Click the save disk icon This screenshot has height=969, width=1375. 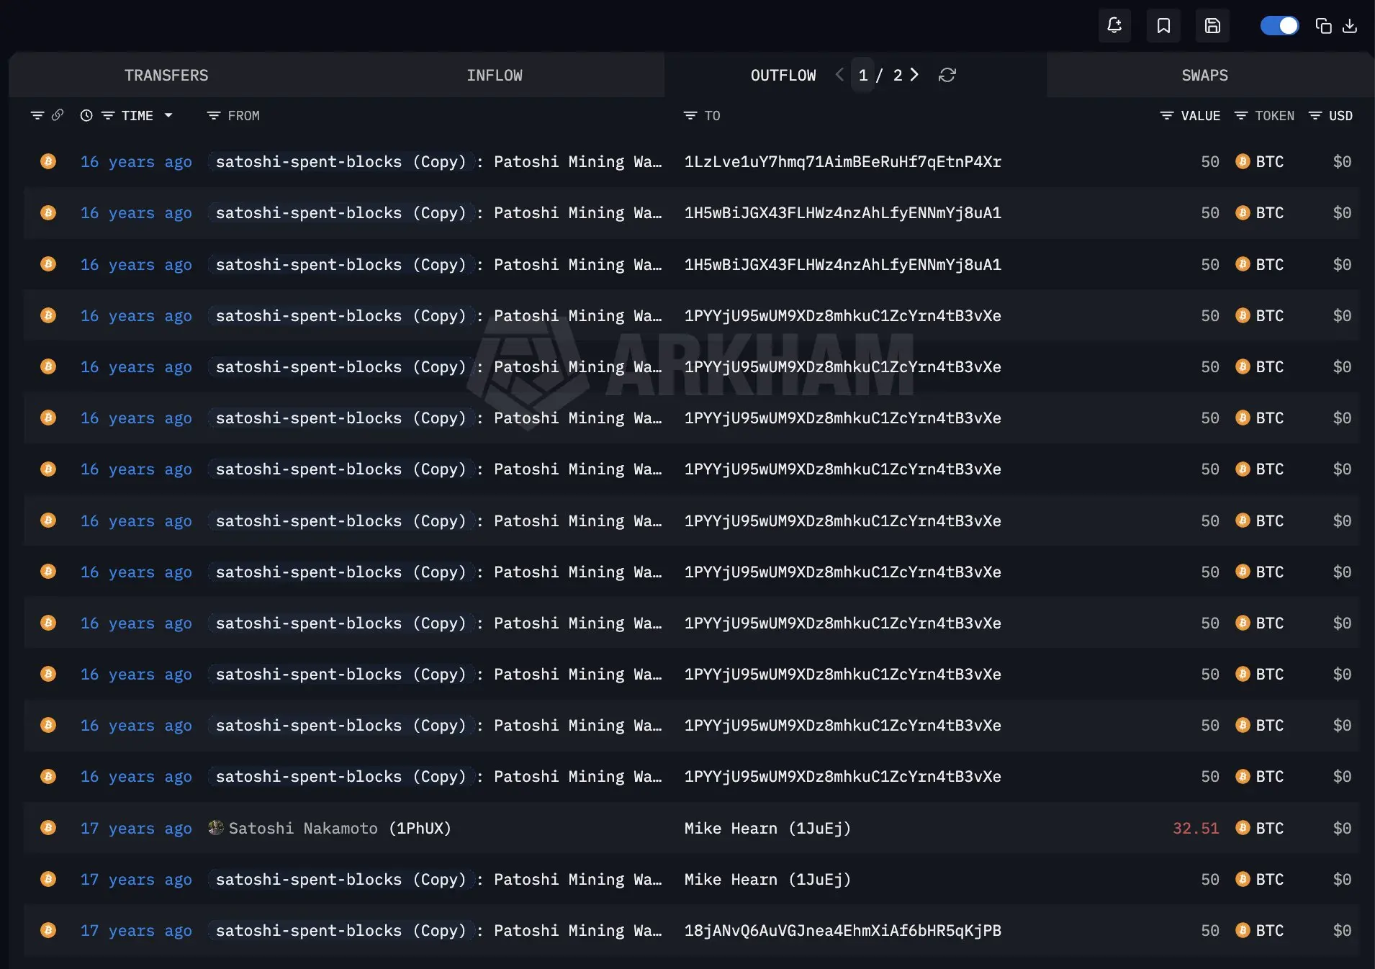pos(1212,26)
